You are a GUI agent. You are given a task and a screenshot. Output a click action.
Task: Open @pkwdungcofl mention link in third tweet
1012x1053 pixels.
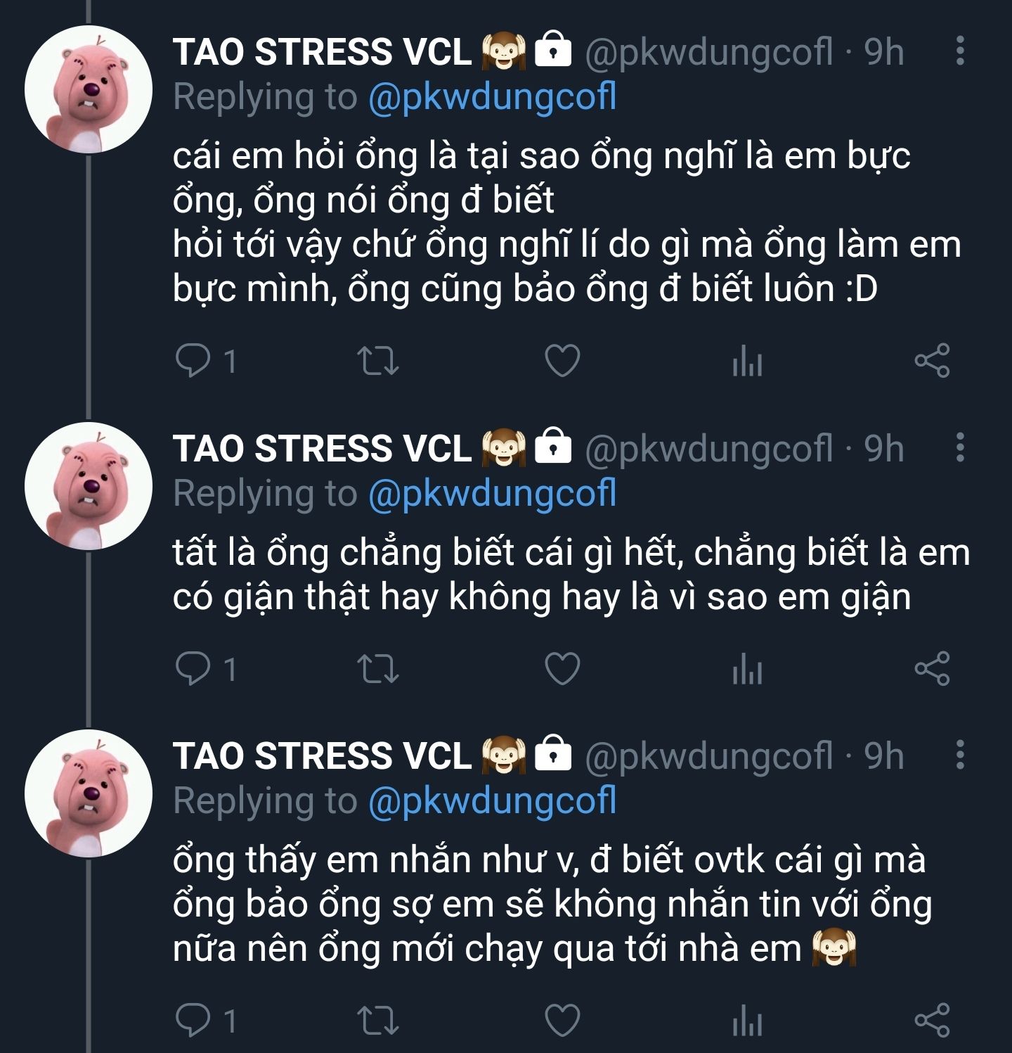click(x=493, y=800)
